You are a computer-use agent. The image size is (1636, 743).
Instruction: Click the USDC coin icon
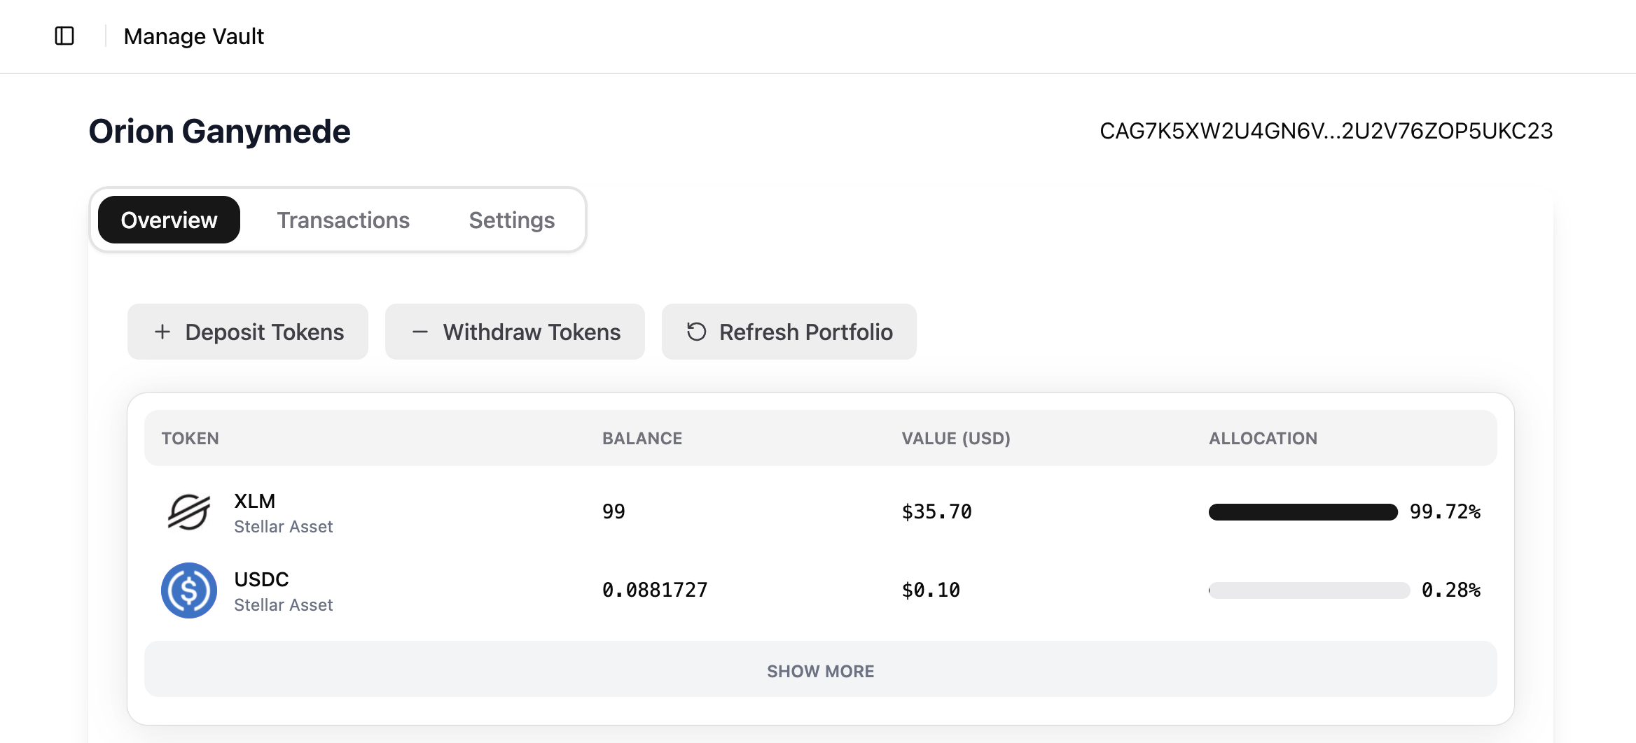[x=188, y=590]
